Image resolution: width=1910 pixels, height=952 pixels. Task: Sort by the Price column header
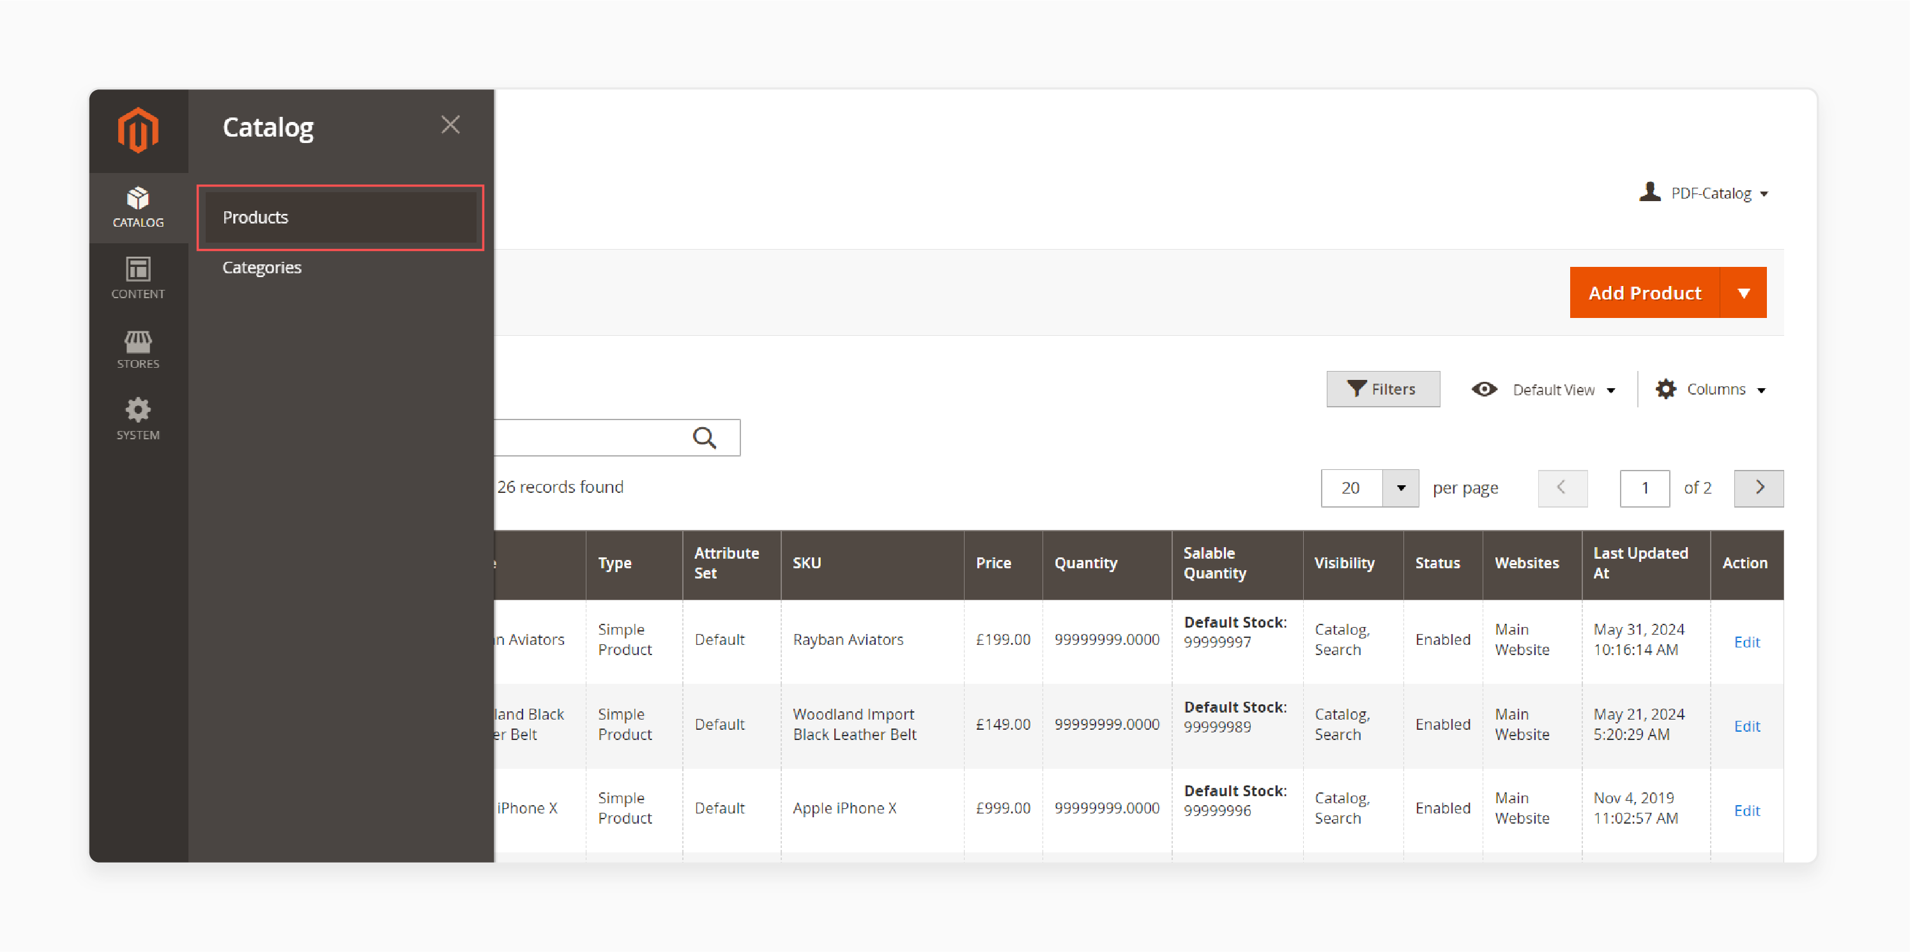click(1003, 564)
